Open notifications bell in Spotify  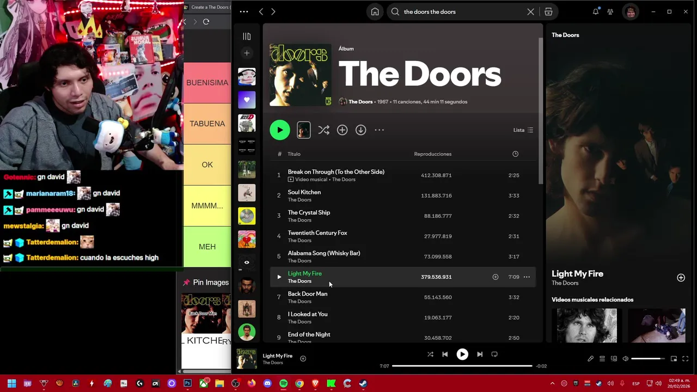click(596, 11)
